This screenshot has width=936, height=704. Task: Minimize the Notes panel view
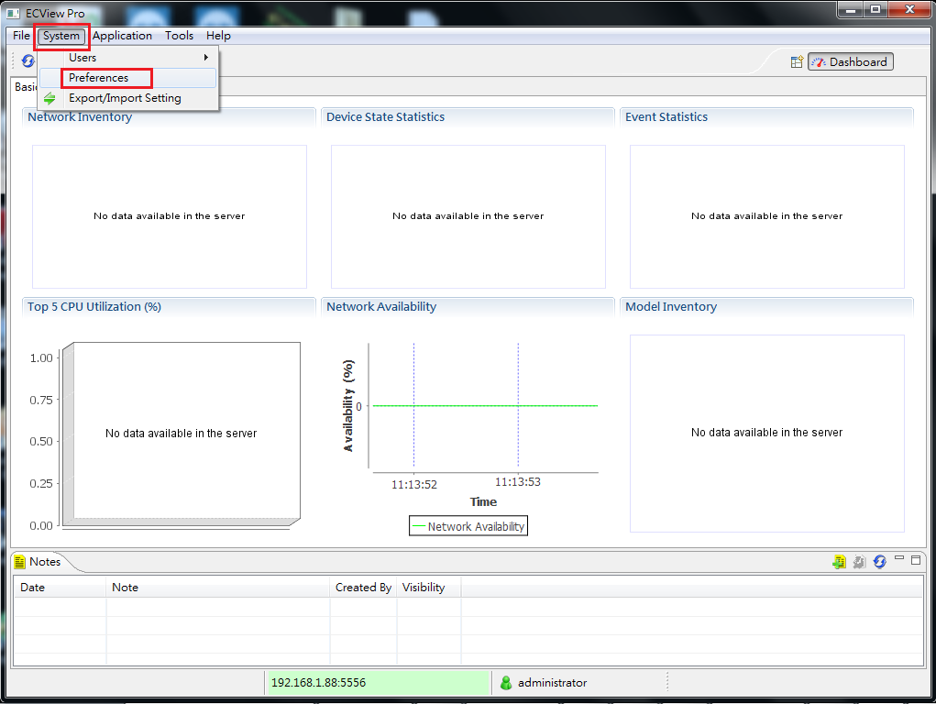click(899, 559)
